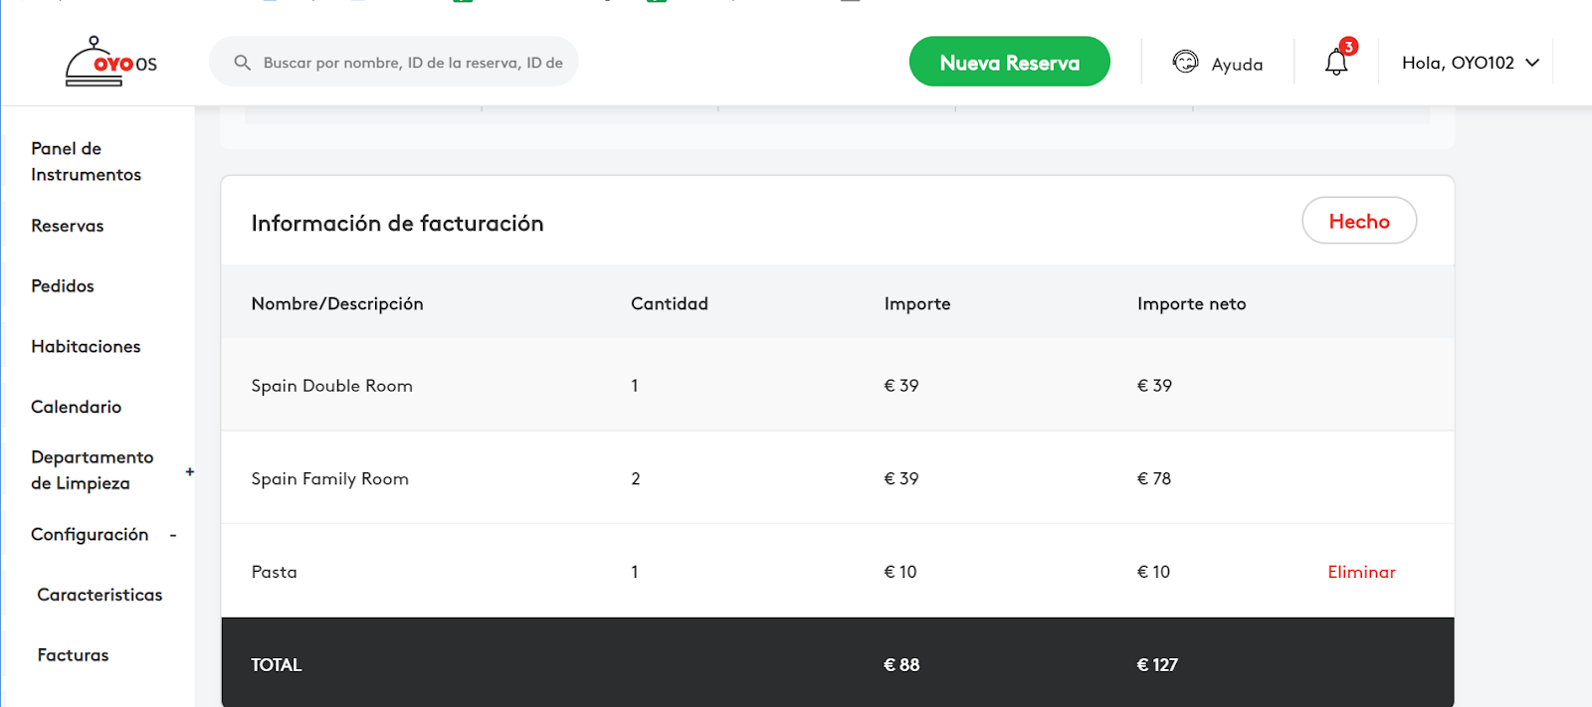Open the notifications bell icon

[x=1336, y=63]
